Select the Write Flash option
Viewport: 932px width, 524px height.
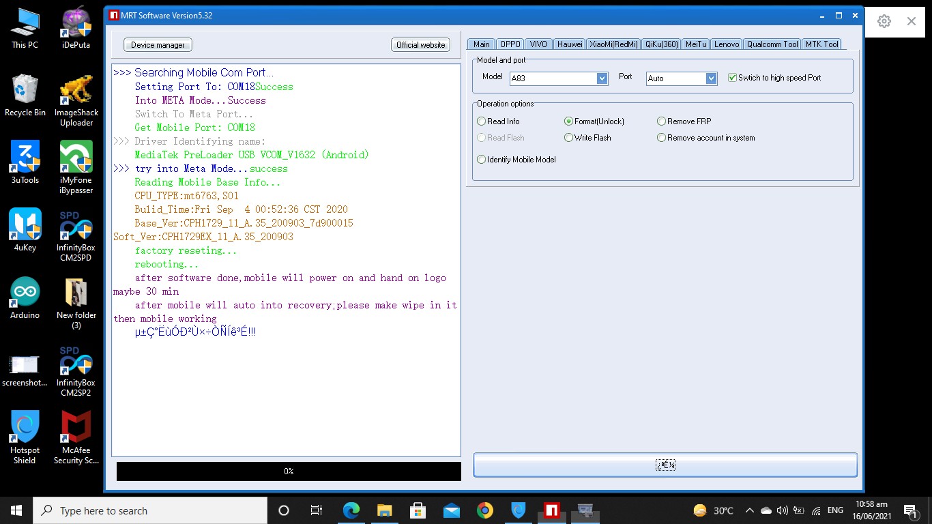coord(588,138)
